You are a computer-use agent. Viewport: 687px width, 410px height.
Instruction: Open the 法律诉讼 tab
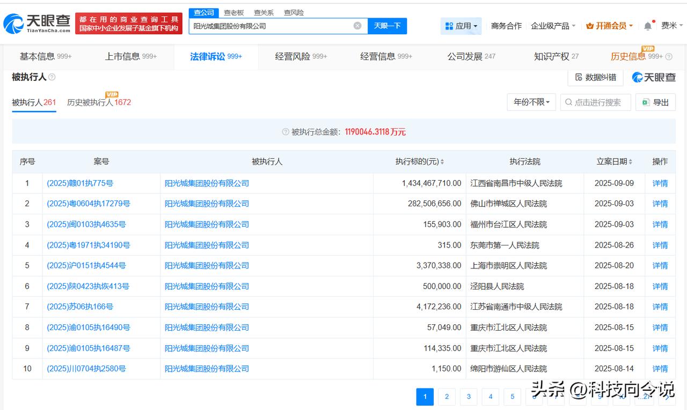(216, 56)
